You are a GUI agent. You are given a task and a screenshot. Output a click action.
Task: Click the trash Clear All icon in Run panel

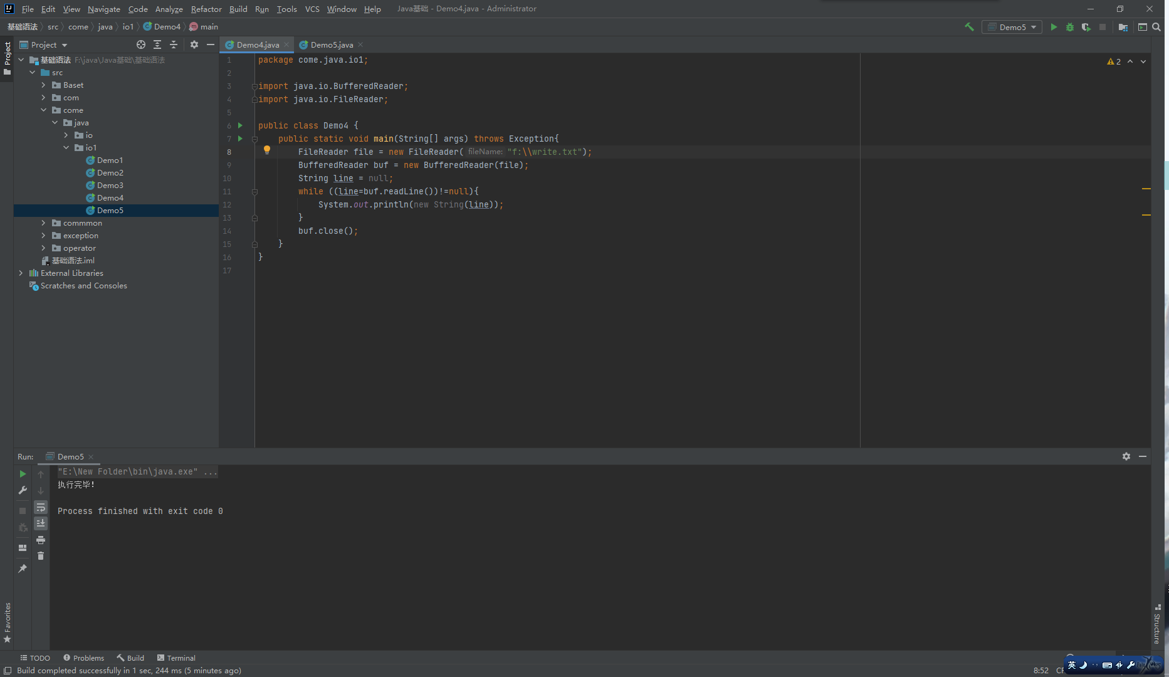point(41,556)
